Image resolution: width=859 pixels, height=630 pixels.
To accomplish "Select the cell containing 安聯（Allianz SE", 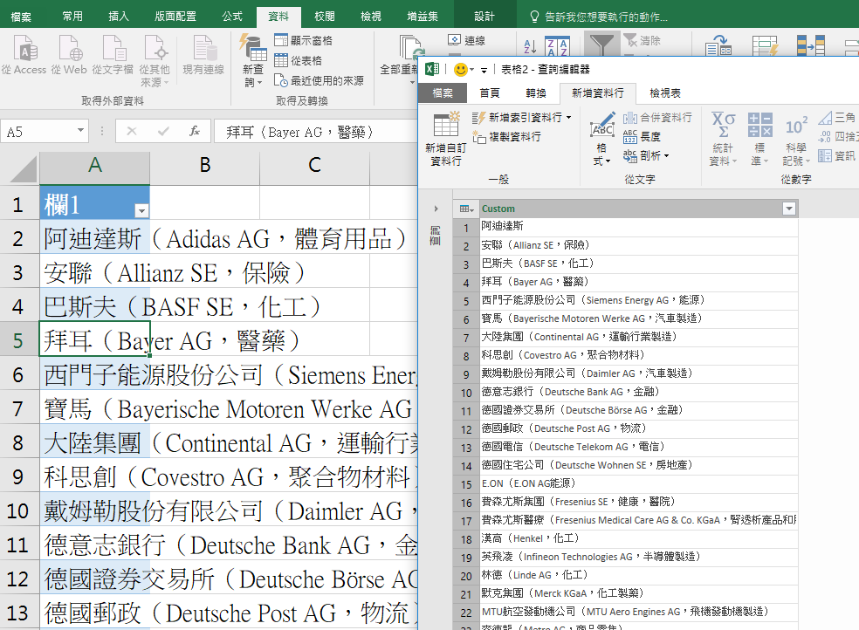I will coord(95,273).
